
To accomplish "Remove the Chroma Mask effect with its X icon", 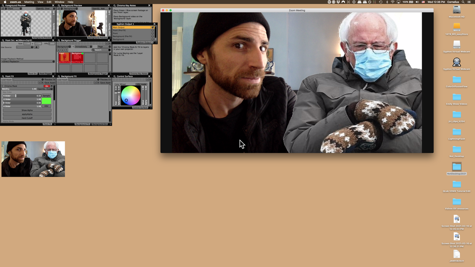I will click(x=51, y=86).
